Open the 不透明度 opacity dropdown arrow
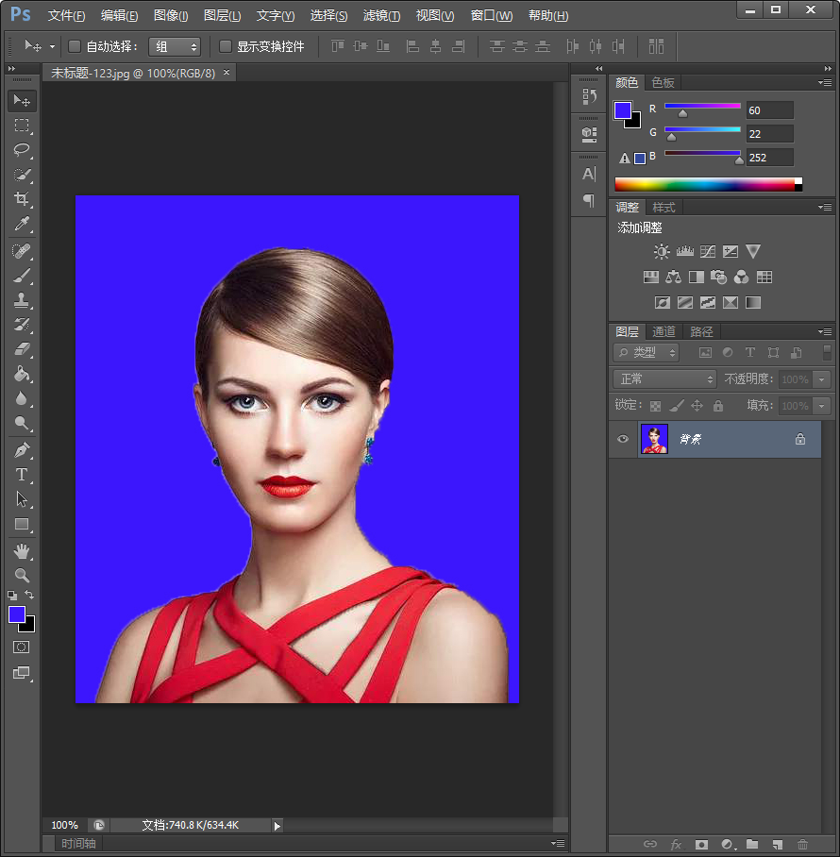The height and width of the screenshot is (857, 840). click(821, 379)
